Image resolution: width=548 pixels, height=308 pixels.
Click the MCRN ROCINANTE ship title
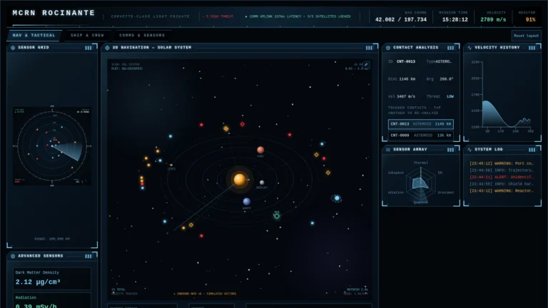pyautogui.click(x=54, y=13)
